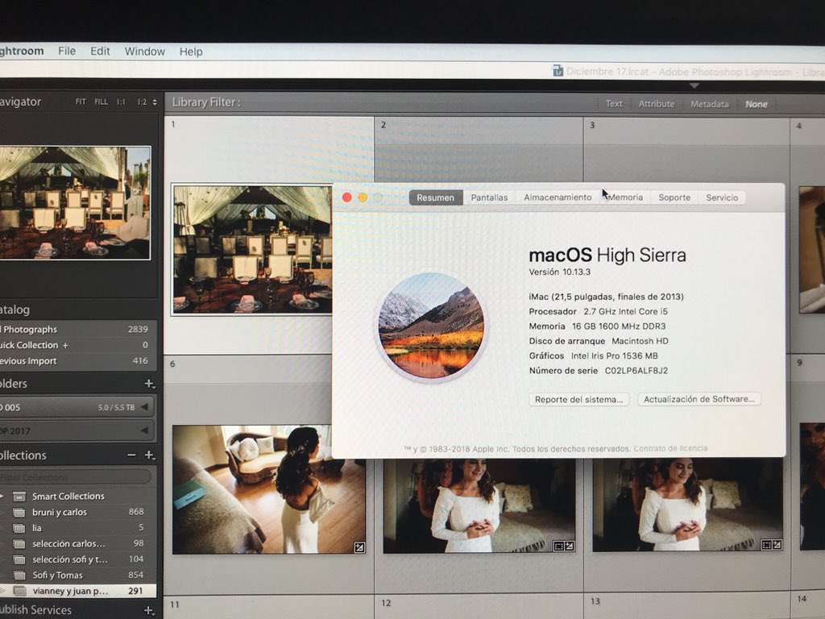Switch to the Pantallas tab
825x619 pixels.
(x=489, y=197)
